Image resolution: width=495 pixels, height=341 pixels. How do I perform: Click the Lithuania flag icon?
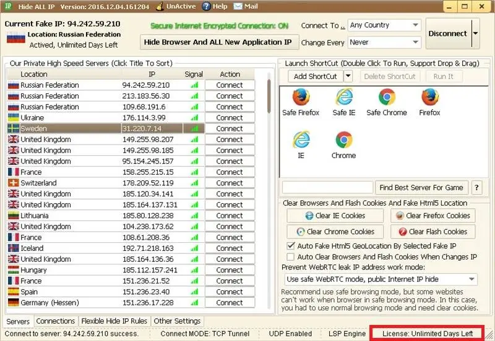13,216
